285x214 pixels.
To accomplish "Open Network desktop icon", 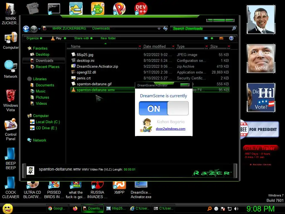I will (11, 69).
